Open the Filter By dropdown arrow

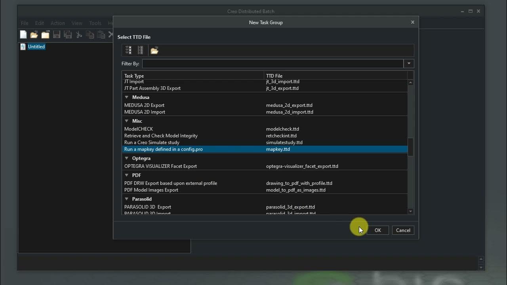(409, 63)
